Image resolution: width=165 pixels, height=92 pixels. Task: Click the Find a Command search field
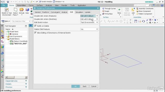pos(142,5)
